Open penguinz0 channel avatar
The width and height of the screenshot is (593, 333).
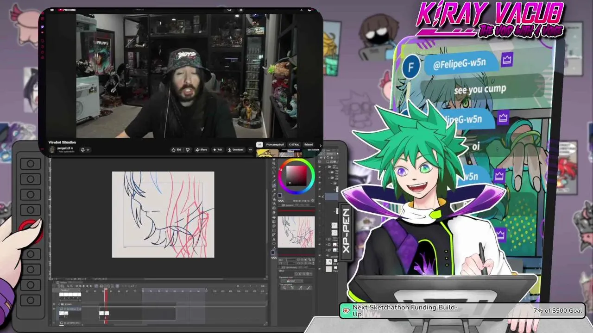click(52, 149)
